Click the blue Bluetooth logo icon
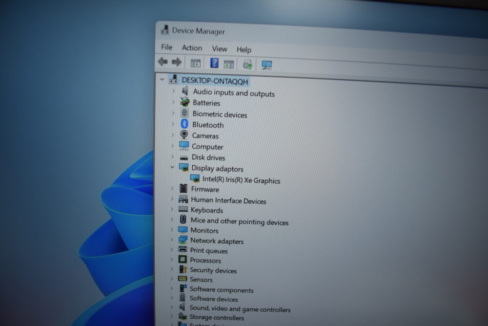This screenshot has width=488, height=326. click(184, 124)
